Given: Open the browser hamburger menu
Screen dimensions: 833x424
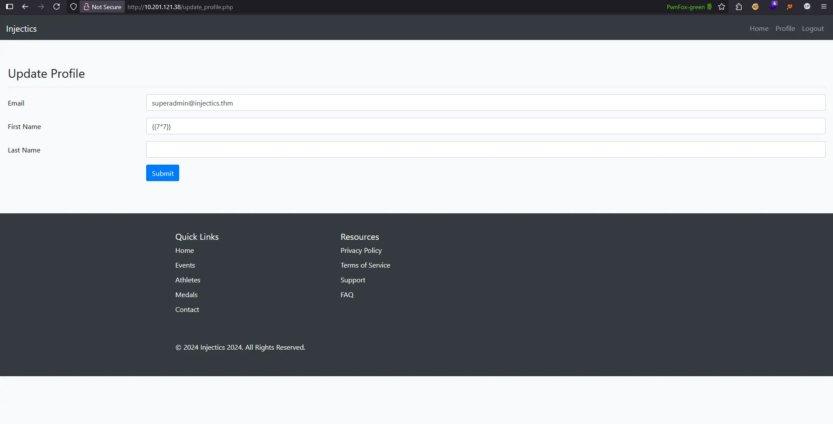Looking at the screenshot, I should (823, 7).
